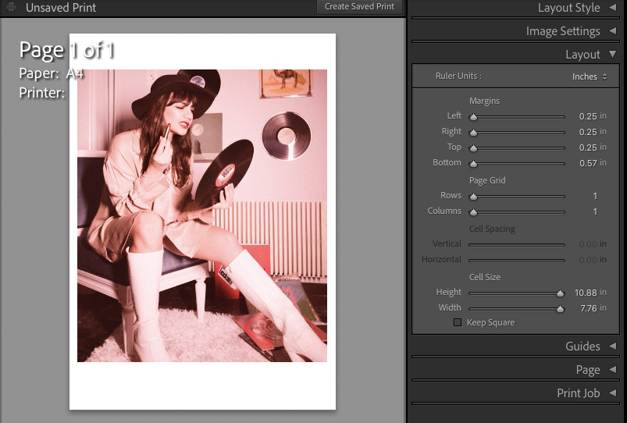
Task: Open the Print Job panel
Action: 612,393
